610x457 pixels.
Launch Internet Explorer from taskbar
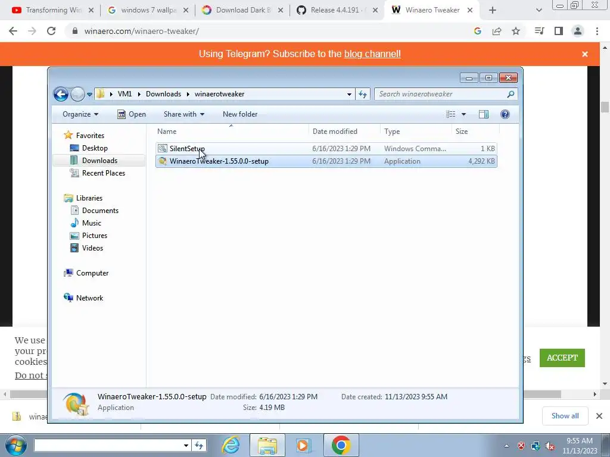[x=231, y=445]
